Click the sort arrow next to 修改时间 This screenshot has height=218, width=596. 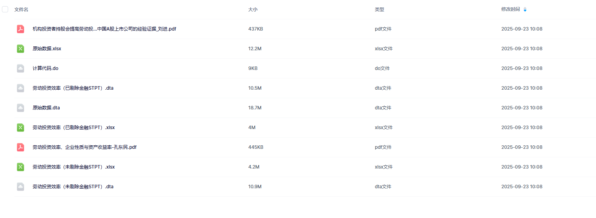525,9
